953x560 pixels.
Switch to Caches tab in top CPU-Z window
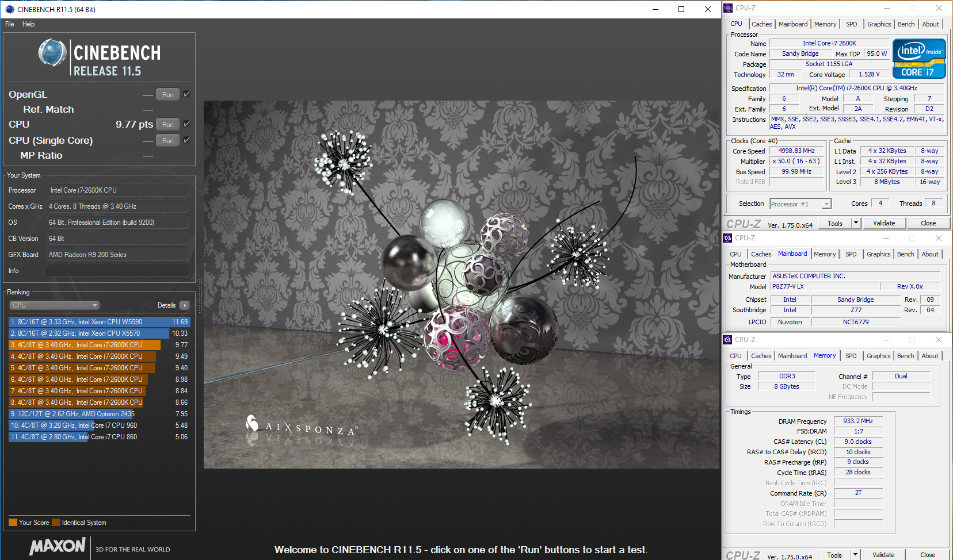(762, 24)
